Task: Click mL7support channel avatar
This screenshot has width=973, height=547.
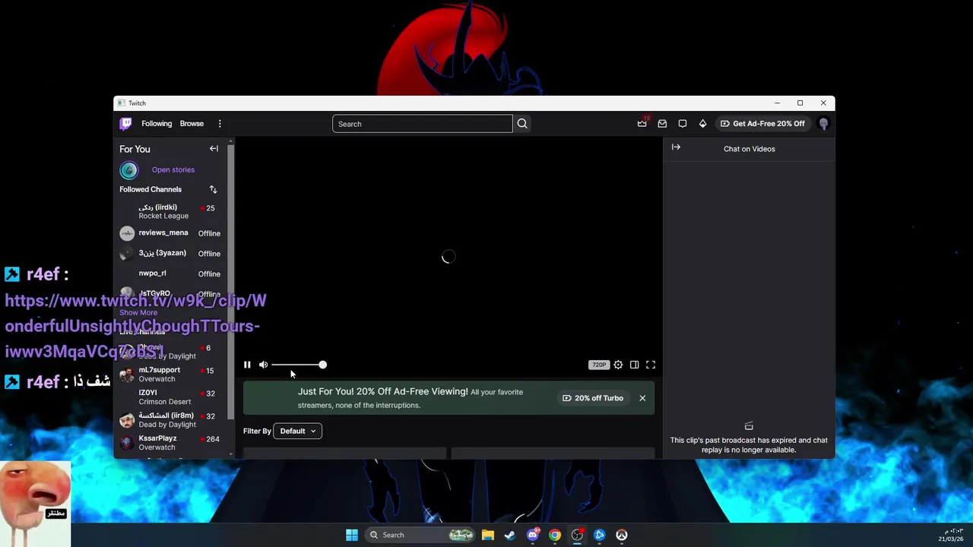Action: point(127,375)
